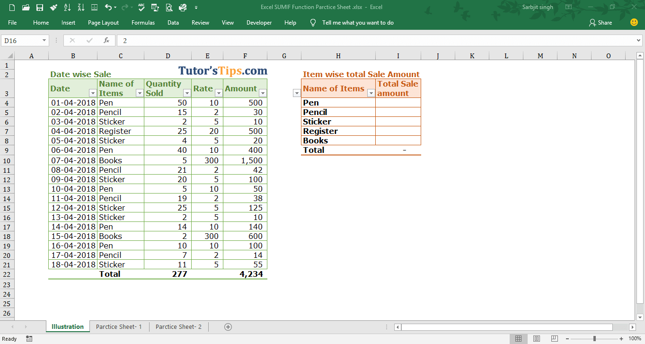Screen dimensions: 645x344
Task: Click the Share button
Action: point(601,23)
